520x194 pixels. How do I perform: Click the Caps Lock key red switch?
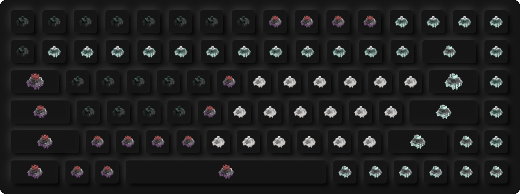coord(40,112)
